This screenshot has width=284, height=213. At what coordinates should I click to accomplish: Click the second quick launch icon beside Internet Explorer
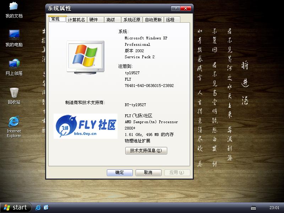pyautogui.click(x=46, y=207)
